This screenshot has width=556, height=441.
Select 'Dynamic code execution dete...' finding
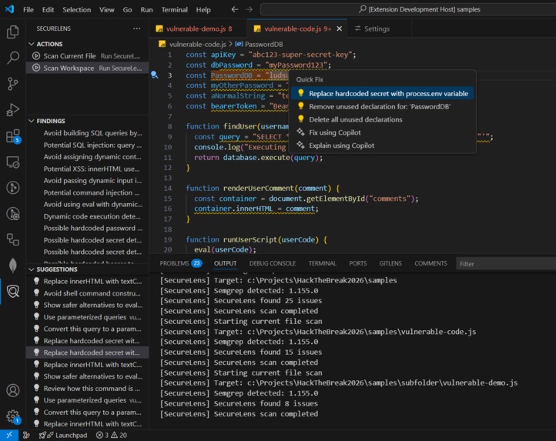point(87,216)
